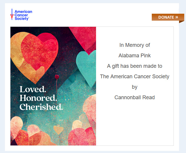Open the American Cancer Society logo link
The image size is (186, 153).
(21, 15)
